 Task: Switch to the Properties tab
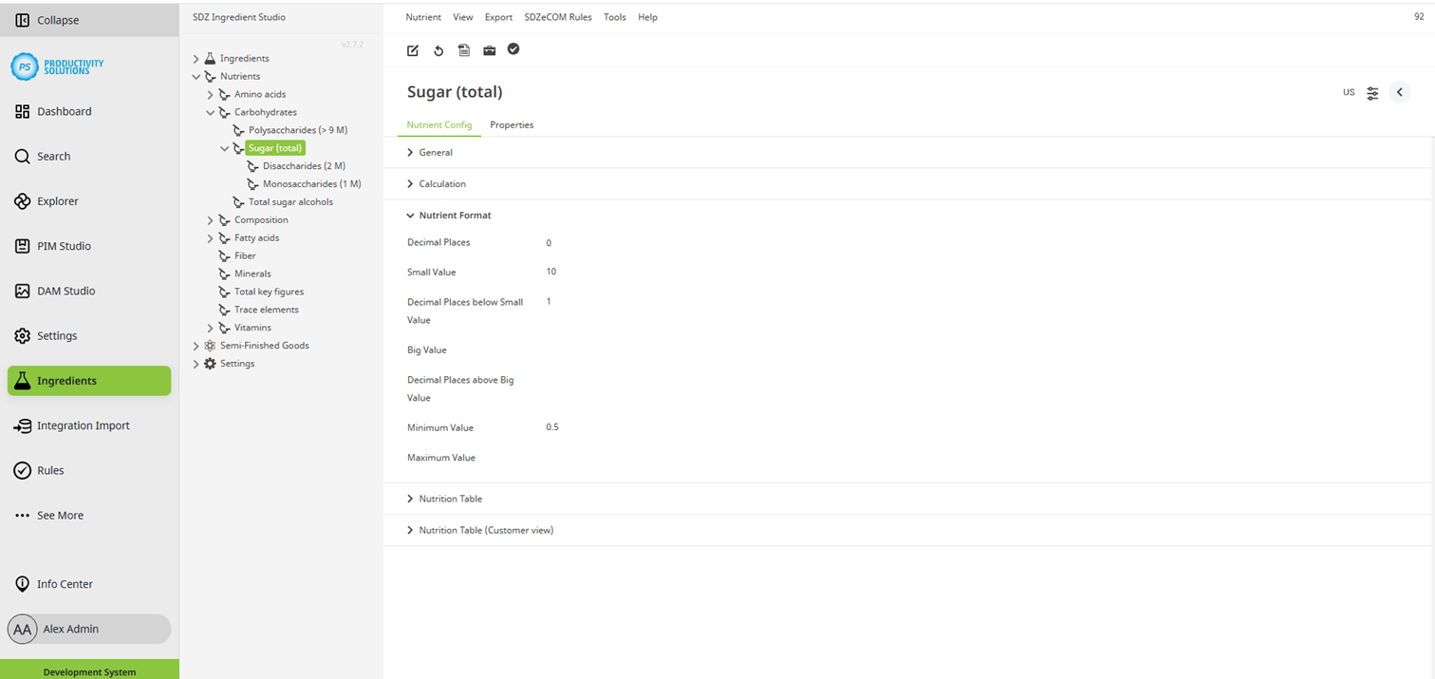click(x=512, y=124)
